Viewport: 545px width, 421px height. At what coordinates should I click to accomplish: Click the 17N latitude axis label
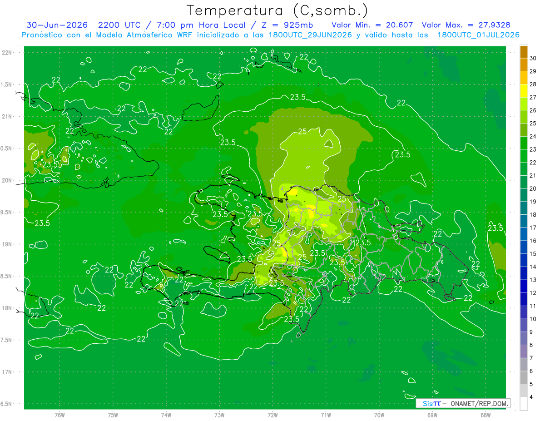pos(7,372)
